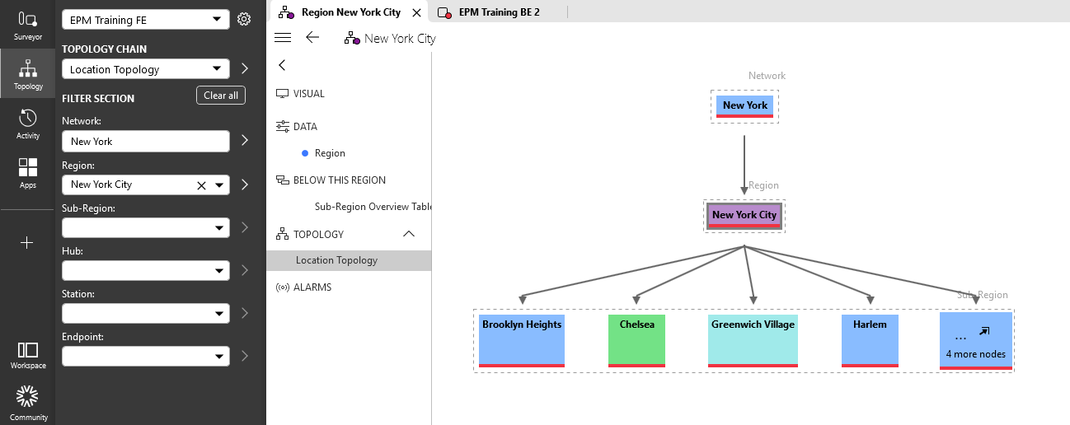Open the DATA section
The height and width of the screenshot is (425, 1070).
305,127
